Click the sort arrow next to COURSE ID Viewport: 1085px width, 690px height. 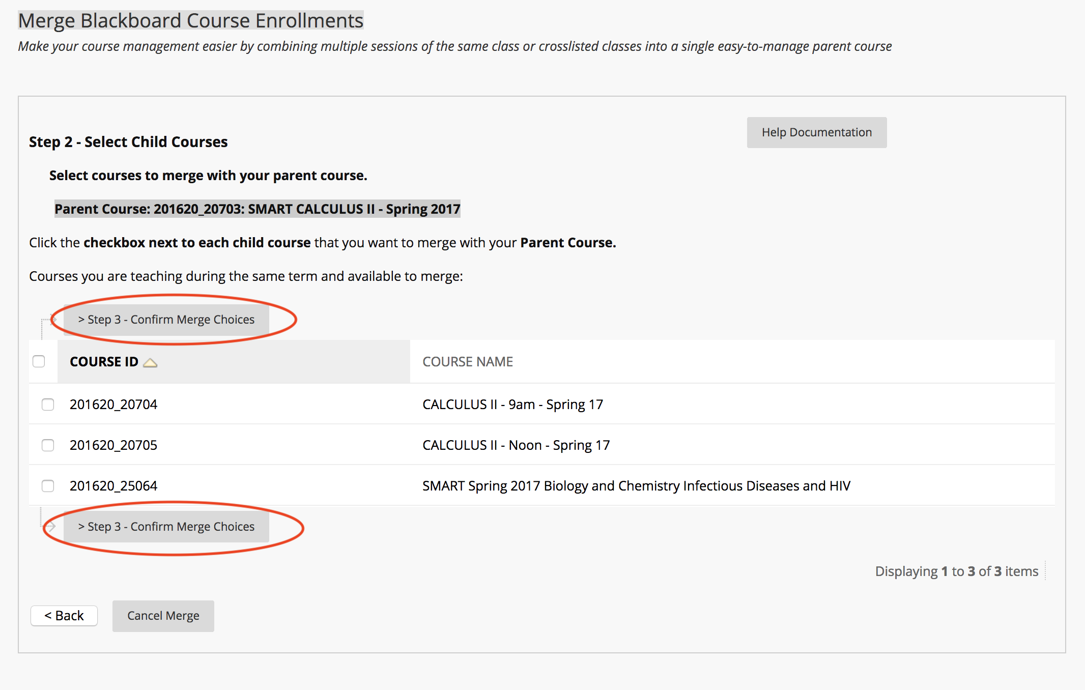coord(150,363)
